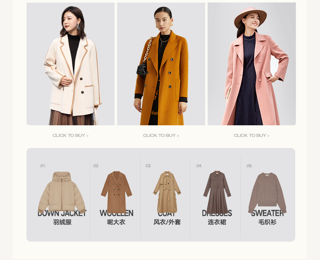320x260 pixels.
Task: Open the 毛织衫 sweater category
Action: pos(268,222)
